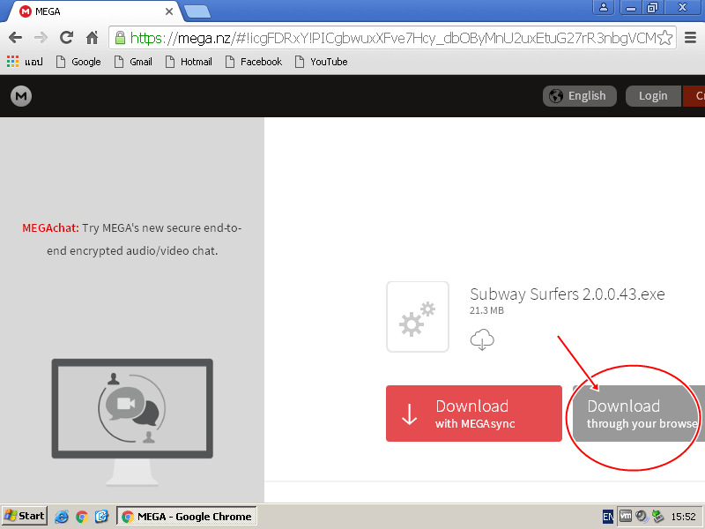
Task: Click the browser forward arrow
Action: click(x=41, y=38)
